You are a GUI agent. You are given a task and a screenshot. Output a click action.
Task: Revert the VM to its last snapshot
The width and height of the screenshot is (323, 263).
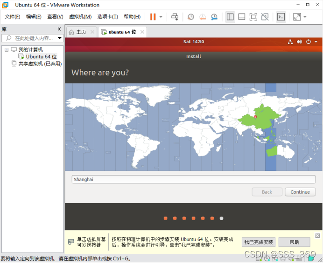click(x=203, y=17)
